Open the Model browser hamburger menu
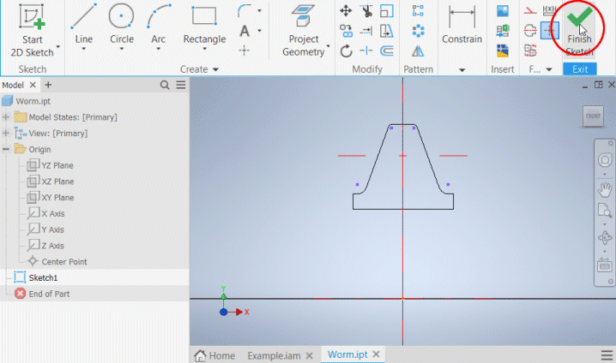Viewport: 616px width, 363px height. (x=181, y=85)
